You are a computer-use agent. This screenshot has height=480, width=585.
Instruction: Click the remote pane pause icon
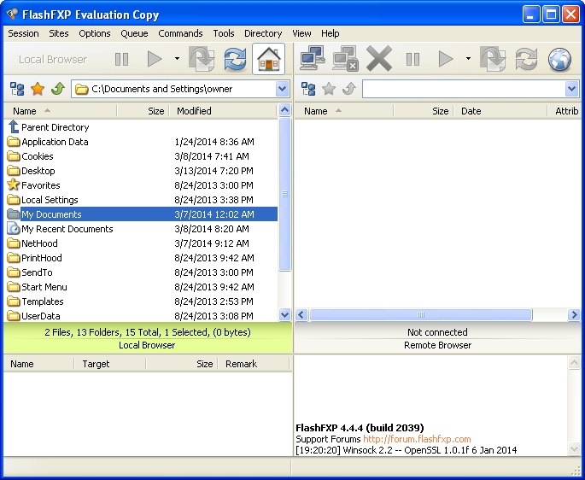412,59
